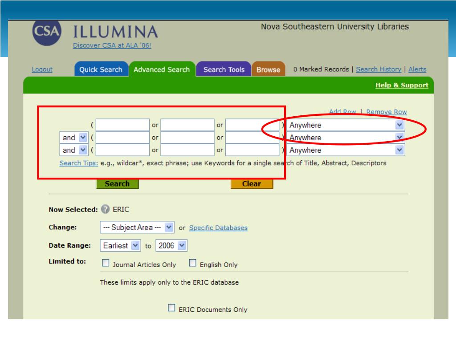Open the first row Anywhere field dropdown
Screen dimensions: 456x342
346,125
